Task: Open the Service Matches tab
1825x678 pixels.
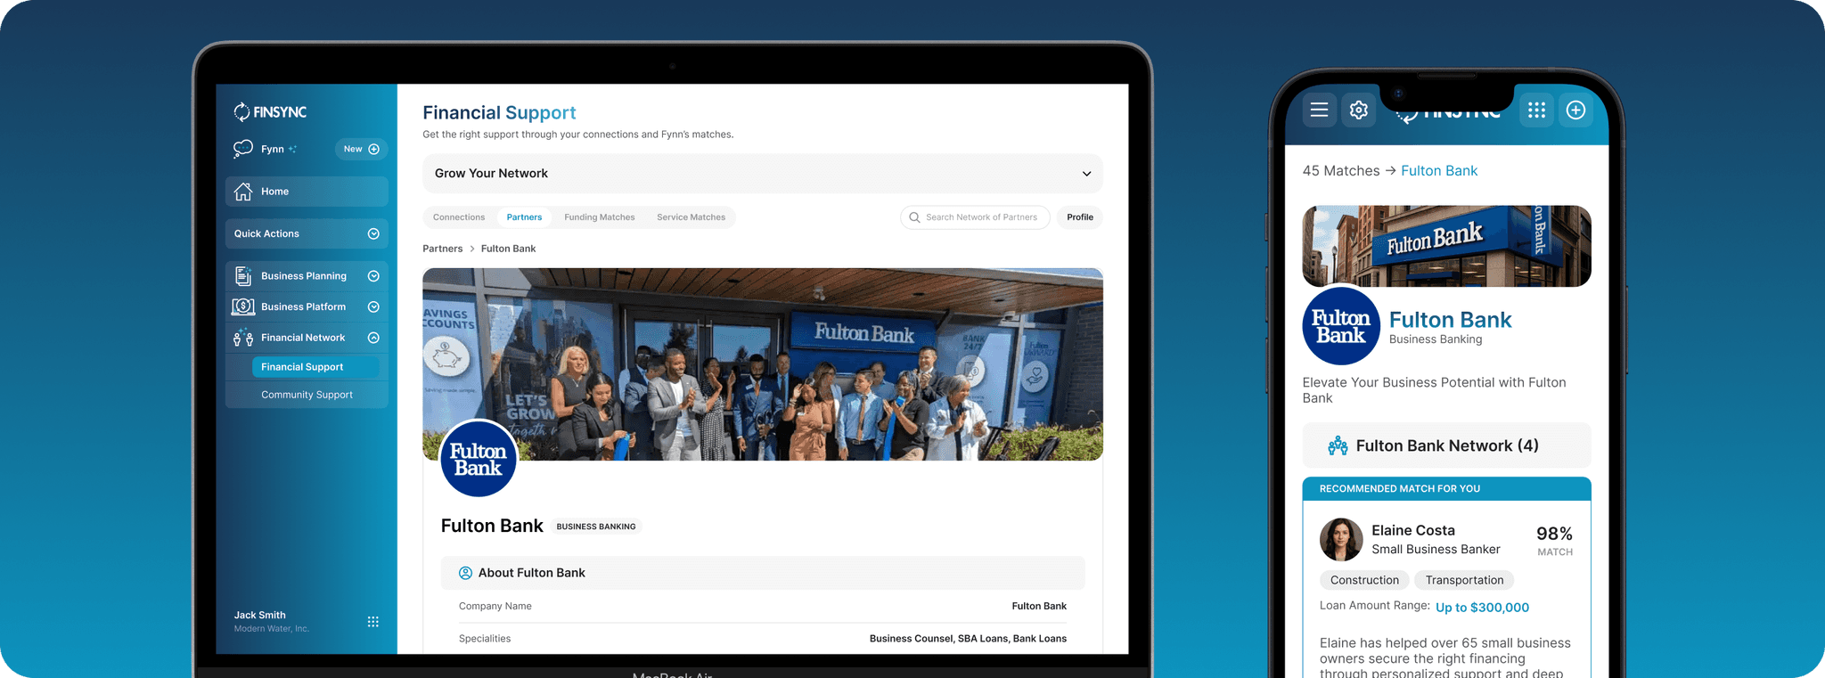Action: pyautogui.click(x=692, y=217)
